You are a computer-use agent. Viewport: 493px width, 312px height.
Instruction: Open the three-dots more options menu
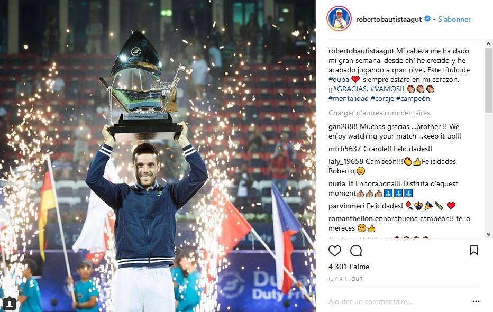[476, 301]
